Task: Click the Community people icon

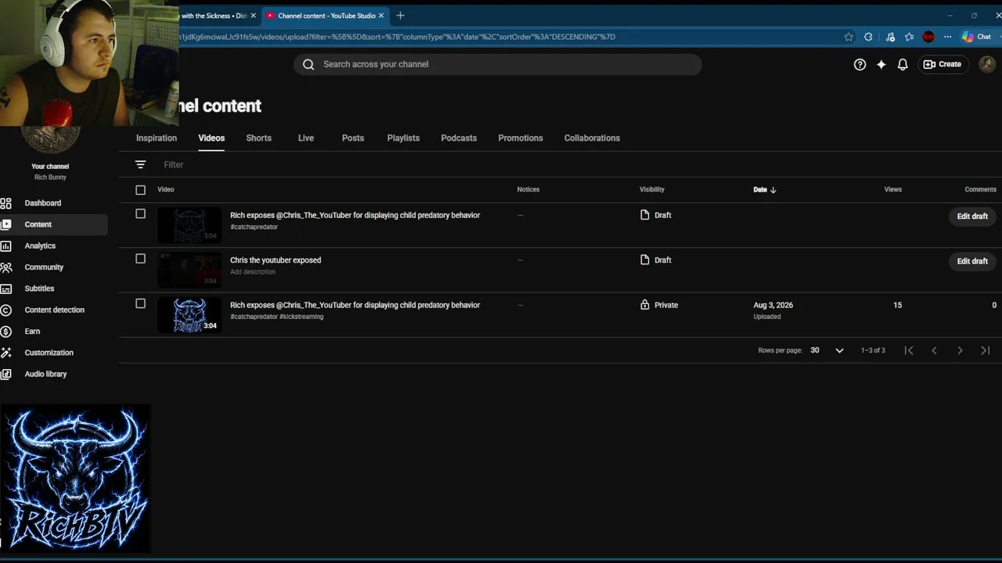Action: 5,267
